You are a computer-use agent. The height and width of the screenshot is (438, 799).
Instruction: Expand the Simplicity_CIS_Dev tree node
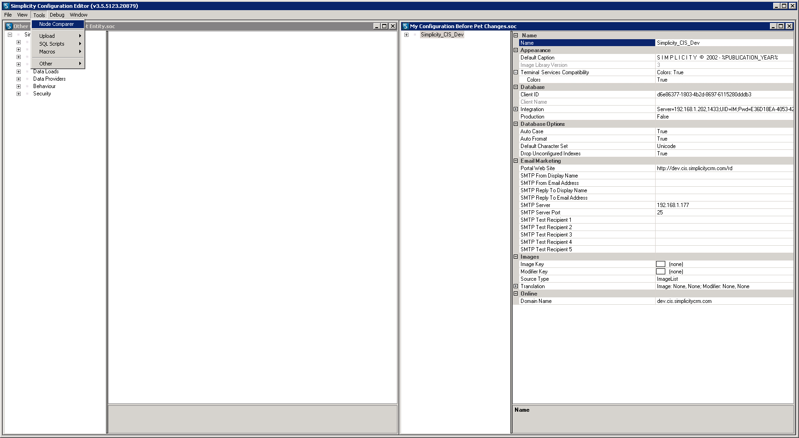[x=406, y=35]
